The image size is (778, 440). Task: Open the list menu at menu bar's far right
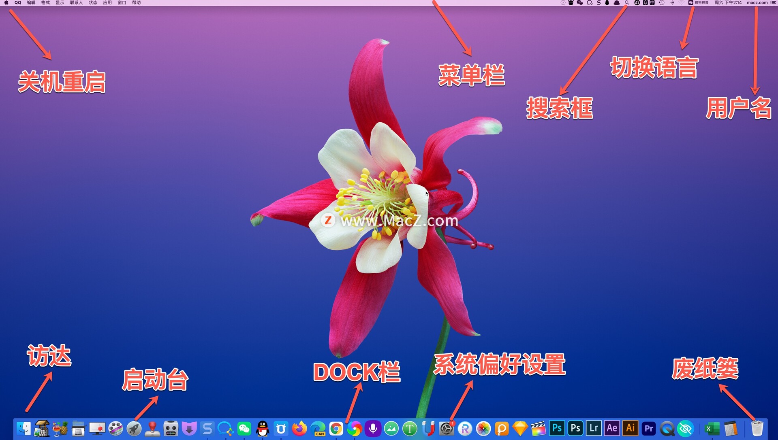pyautogui.click(x=773, y=3)
